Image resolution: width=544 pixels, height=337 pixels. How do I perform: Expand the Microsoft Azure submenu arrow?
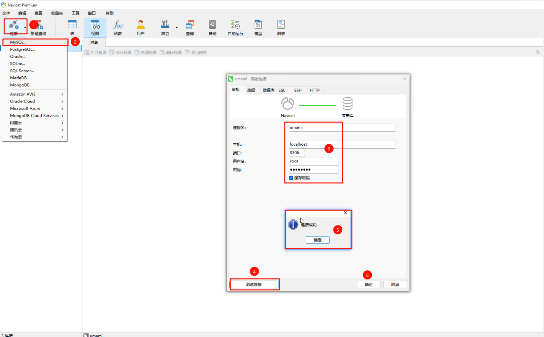coord(62,109)
